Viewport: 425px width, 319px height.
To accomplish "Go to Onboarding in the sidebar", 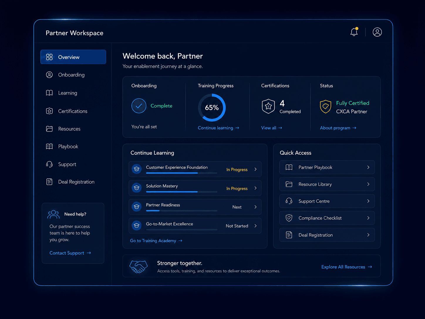I will [71, 75].
